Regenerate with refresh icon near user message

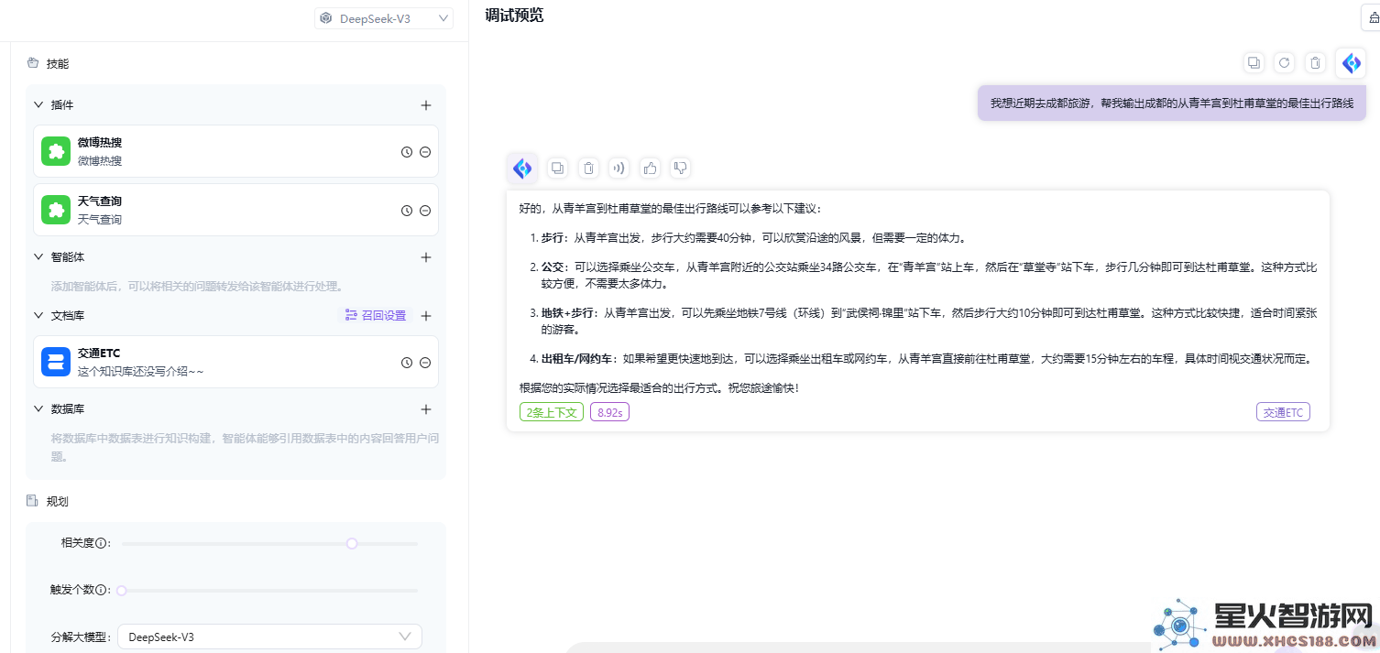1285,63
